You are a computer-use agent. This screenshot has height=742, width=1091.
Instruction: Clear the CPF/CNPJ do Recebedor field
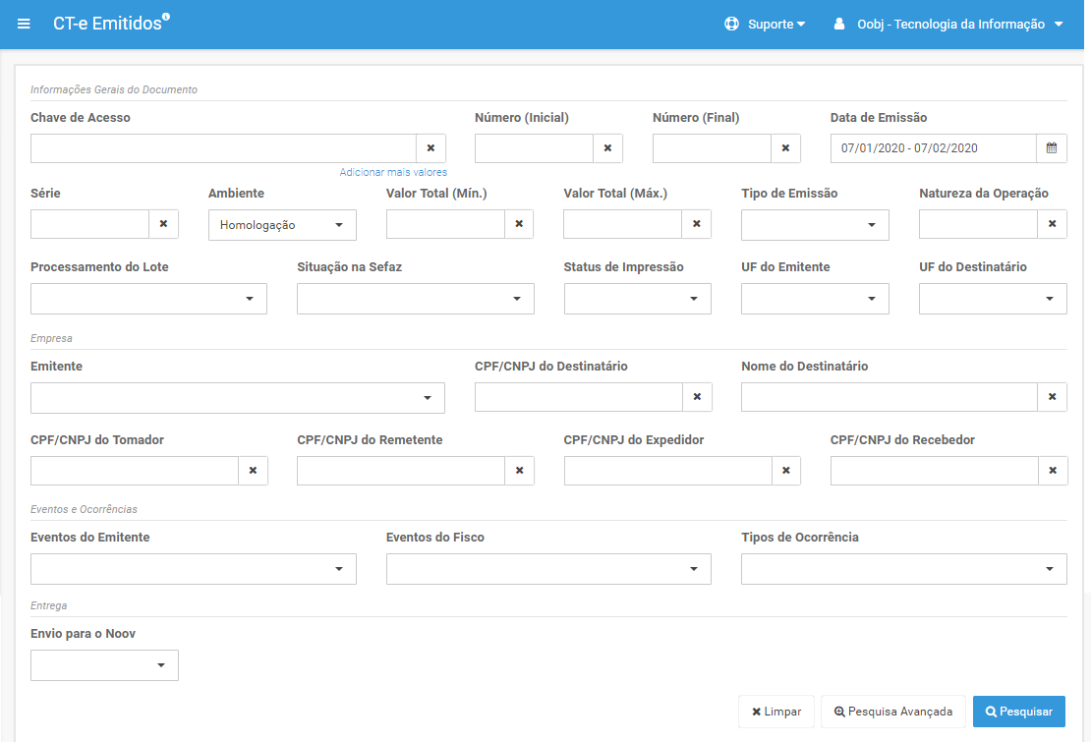(1053, 471)
